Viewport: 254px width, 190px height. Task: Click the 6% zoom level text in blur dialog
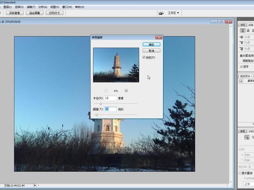[116, 91]
